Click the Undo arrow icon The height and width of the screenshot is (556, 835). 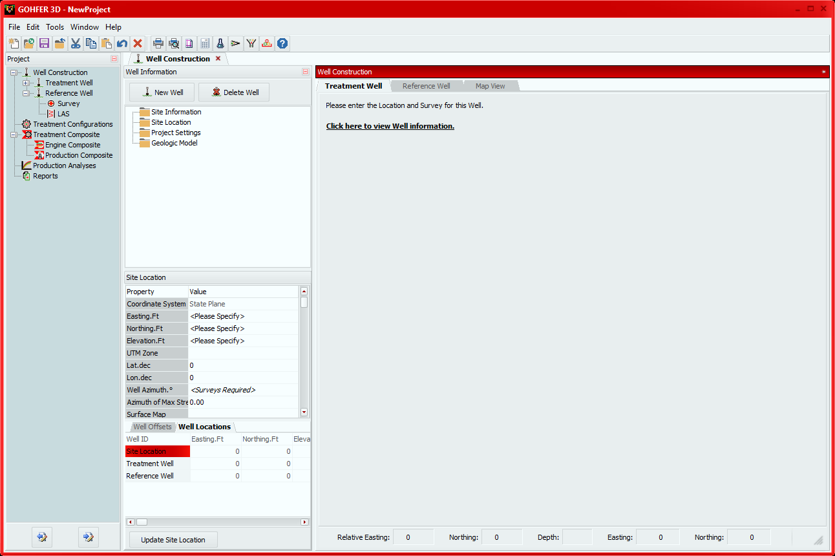click(122, 43)
